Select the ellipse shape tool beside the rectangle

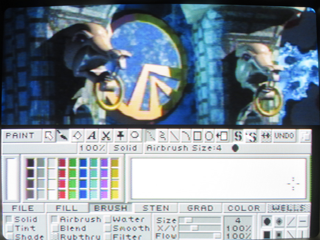point(209,136)
